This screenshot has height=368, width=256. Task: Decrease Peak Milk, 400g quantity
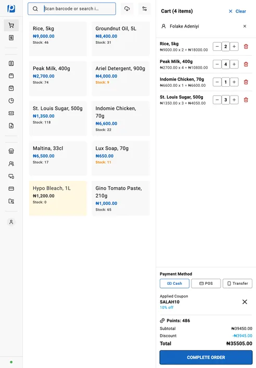point(217,64)
